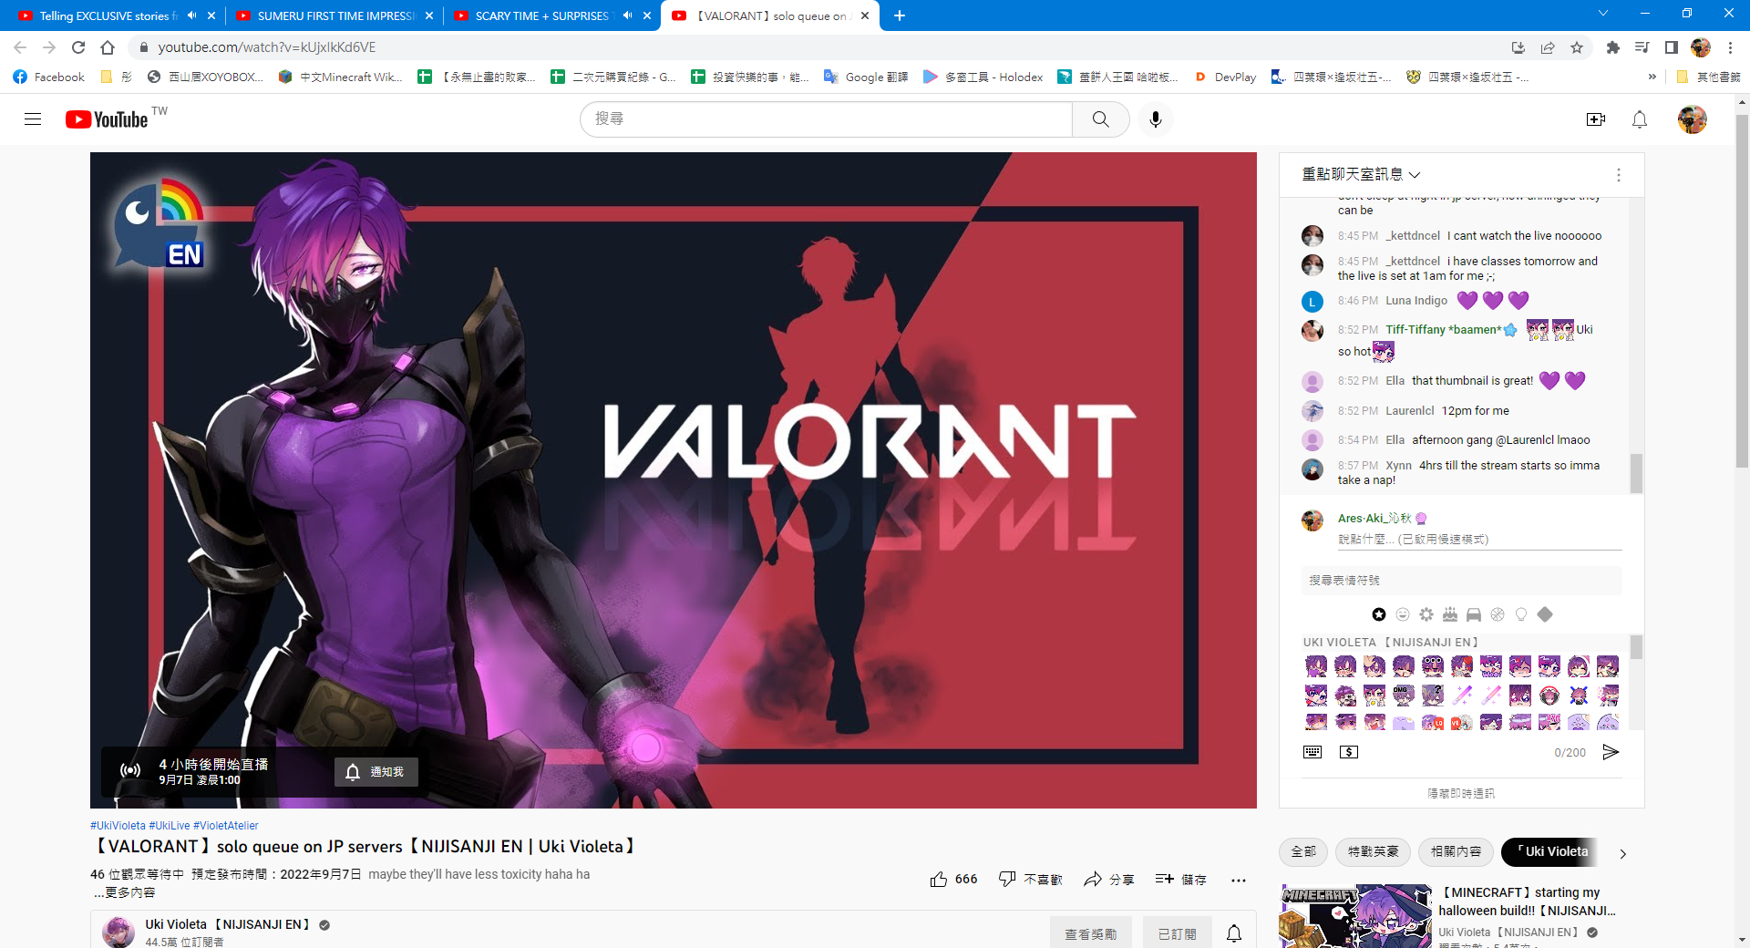Image resolution: width=1750 pixels, height=948 pixels.
Task: Send chat message with arrow icon
Action: click(x=1611, y=752)
